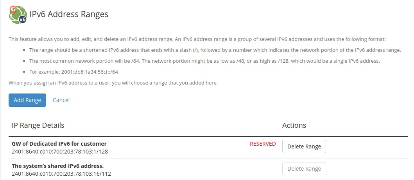Click the dark v6 circle badge
Image resolution: width=414 pixels, height=180 pixels.
[x=23, y=19]
